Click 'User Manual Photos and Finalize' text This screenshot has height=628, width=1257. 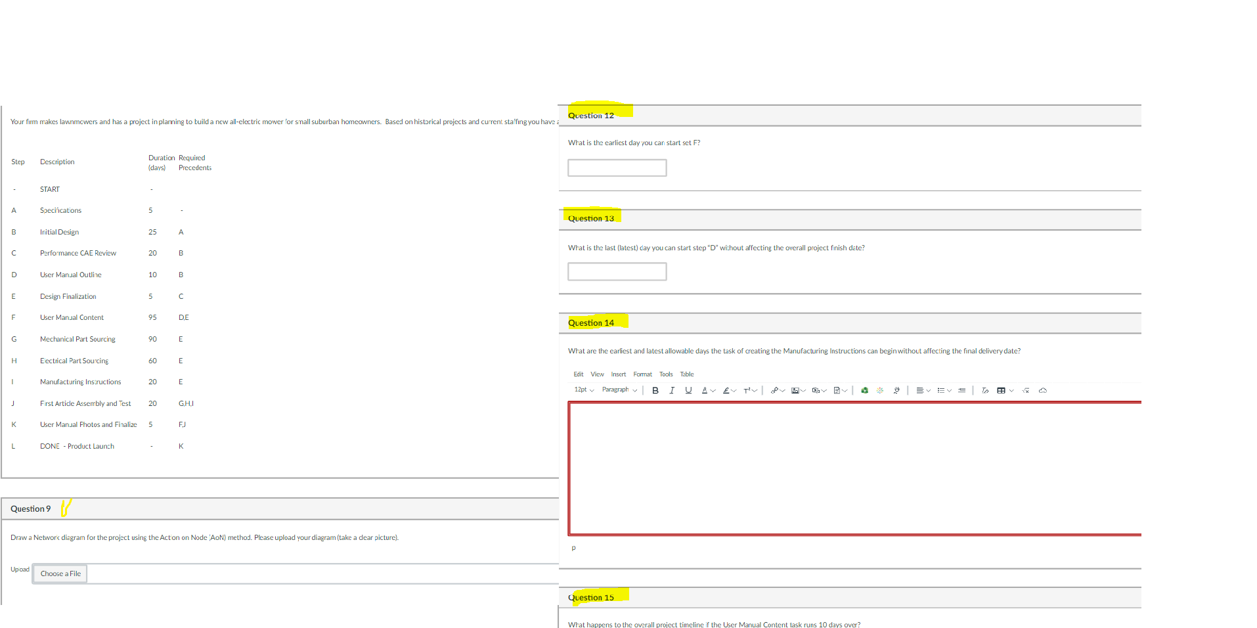[x=88, y=425]
